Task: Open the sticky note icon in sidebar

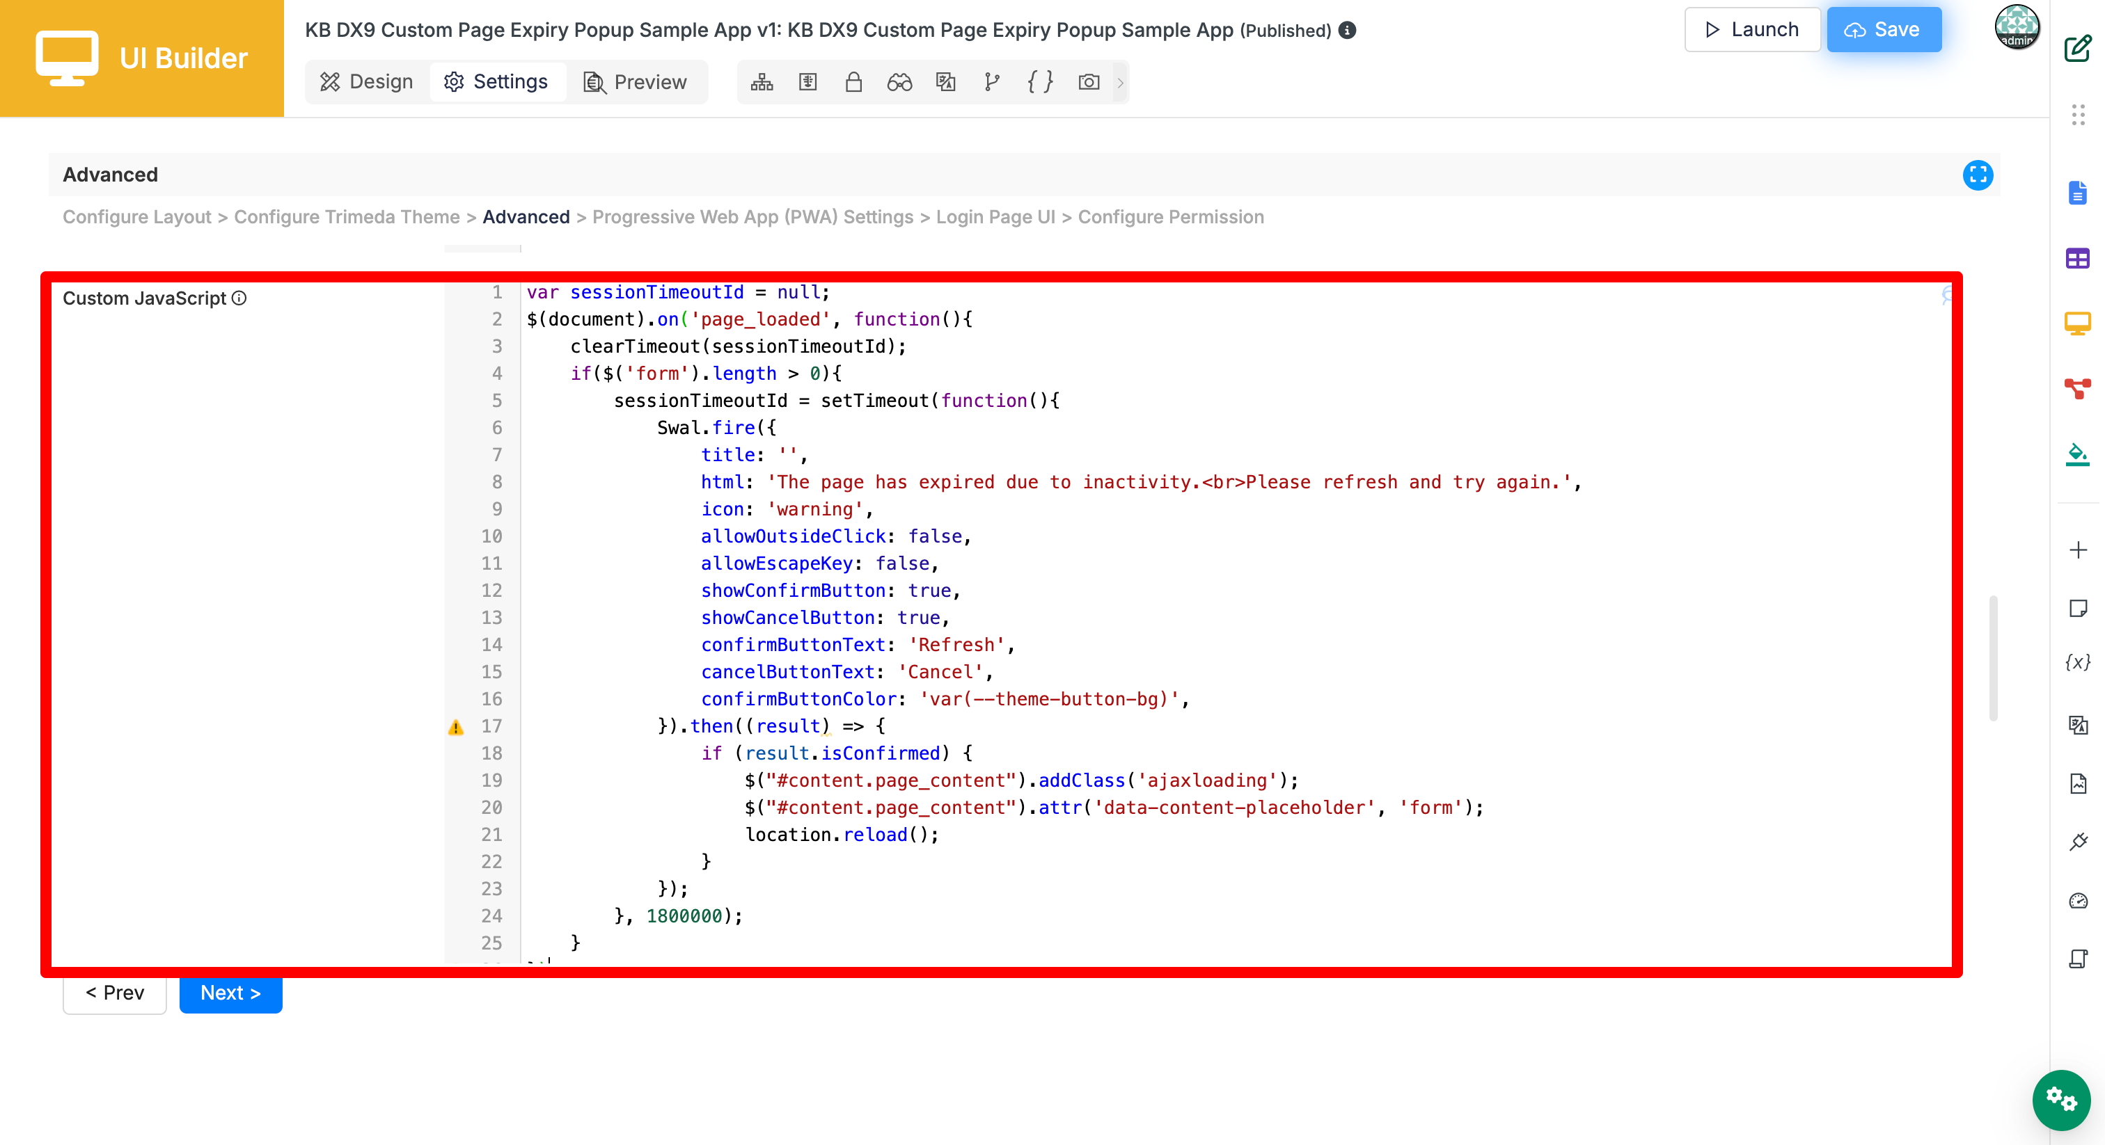Action: click(x=2078, y=609)
